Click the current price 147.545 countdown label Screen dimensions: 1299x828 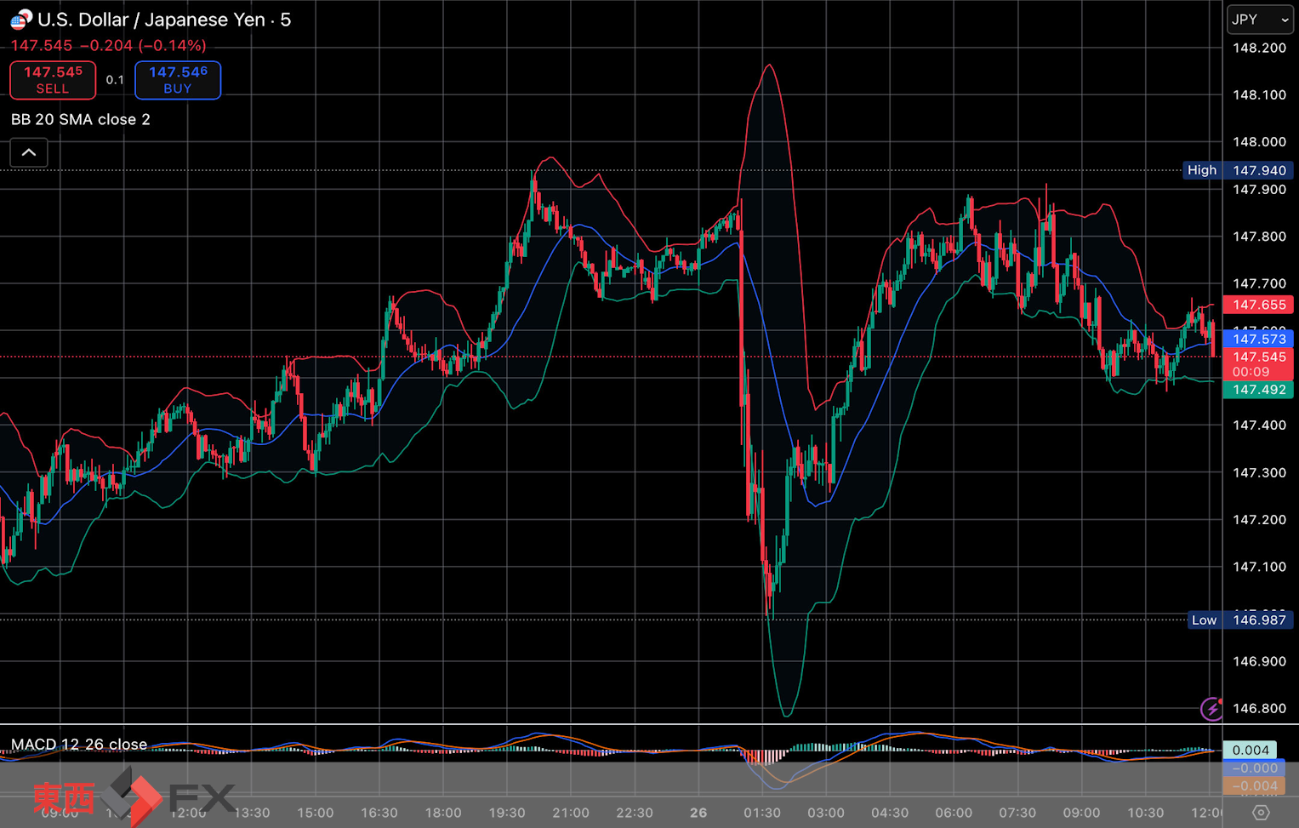point(1258,364)
